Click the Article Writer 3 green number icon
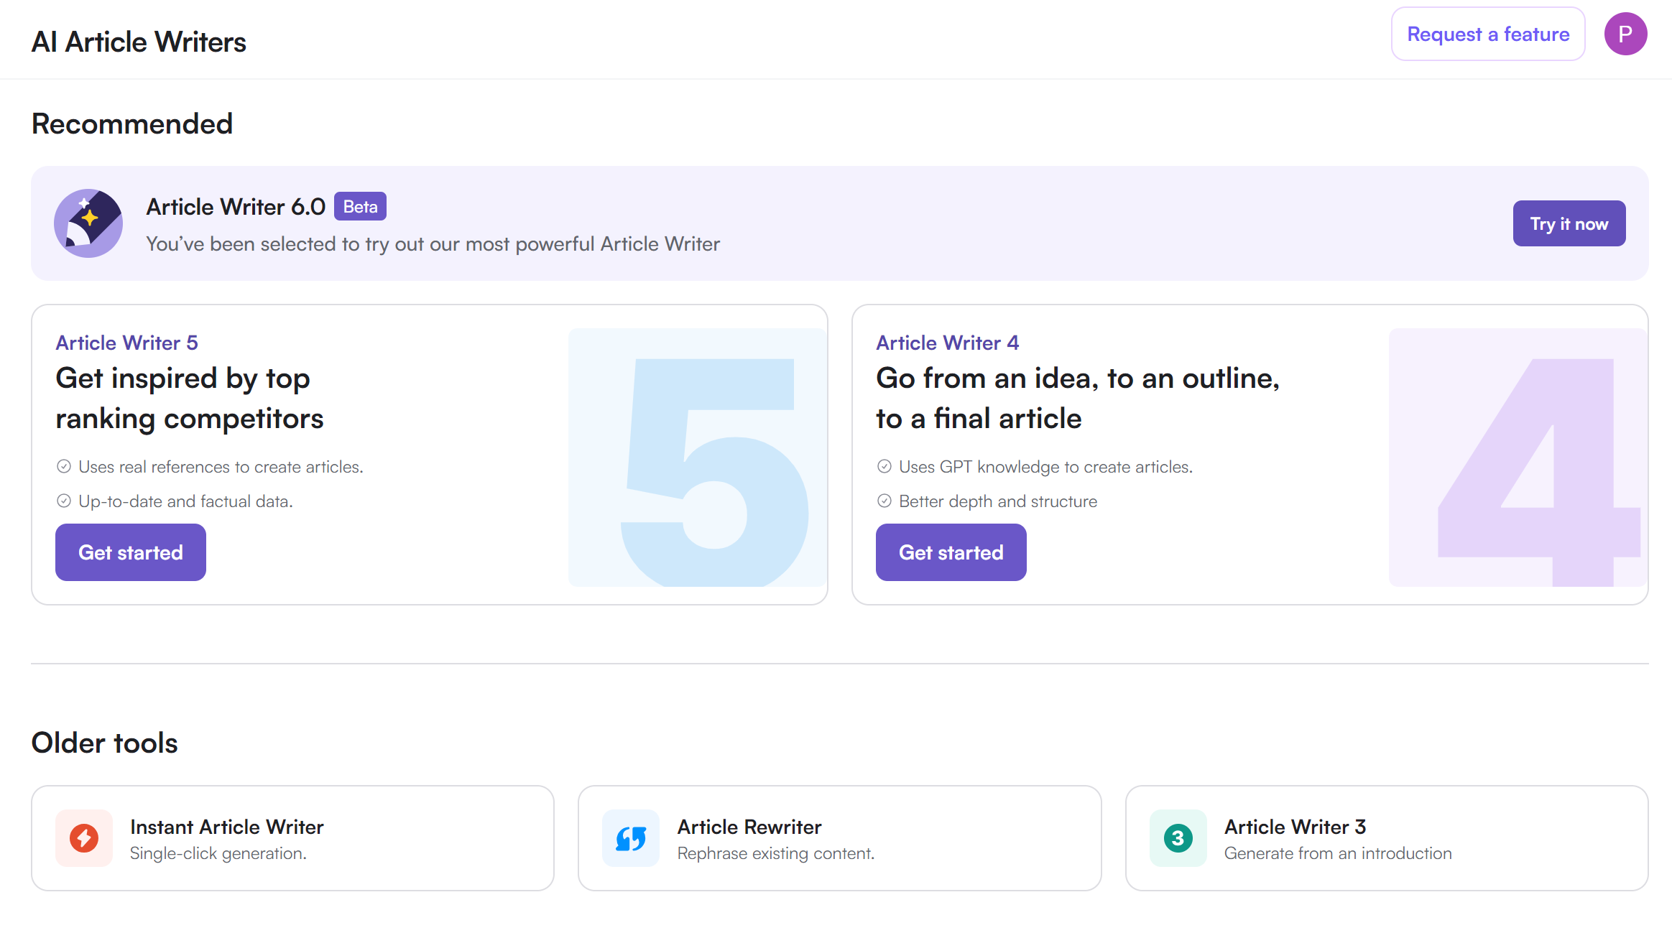Viewport: 1672px width, 933px height. click(1178, 838)
